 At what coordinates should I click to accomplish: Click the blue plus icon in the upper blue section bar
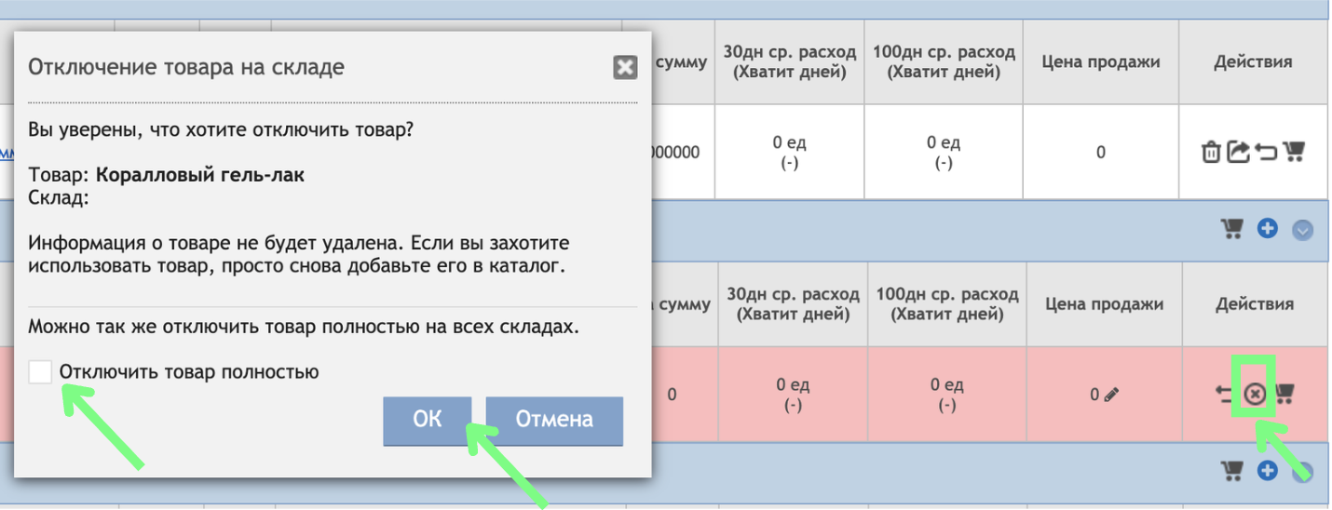(1267, 228)
